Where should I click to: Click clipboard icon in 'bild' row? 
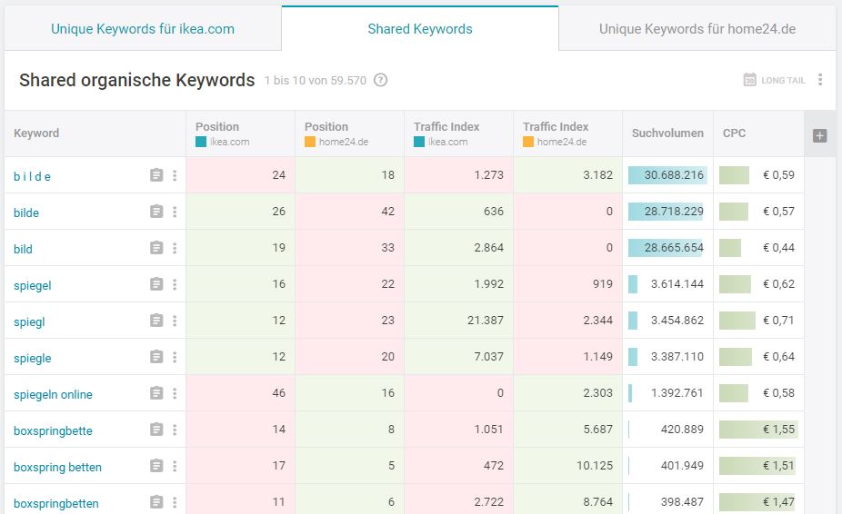point(156,248)
